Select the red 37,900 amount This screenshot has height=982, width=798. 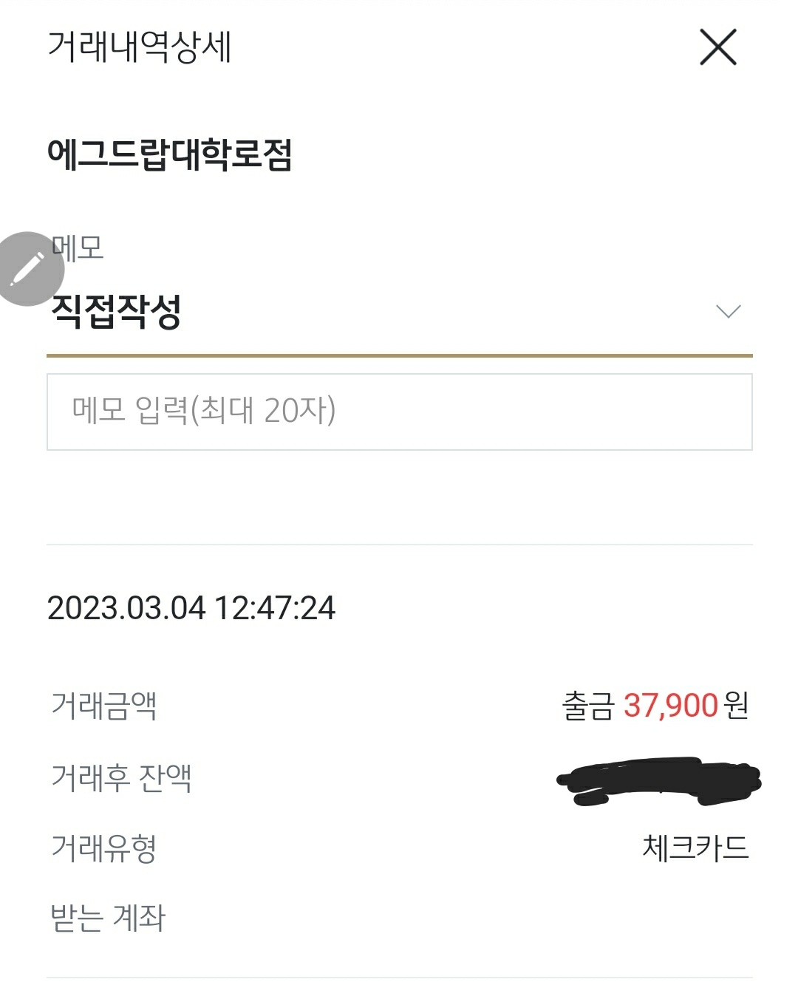pyautogui.click(x=671, y=706)
